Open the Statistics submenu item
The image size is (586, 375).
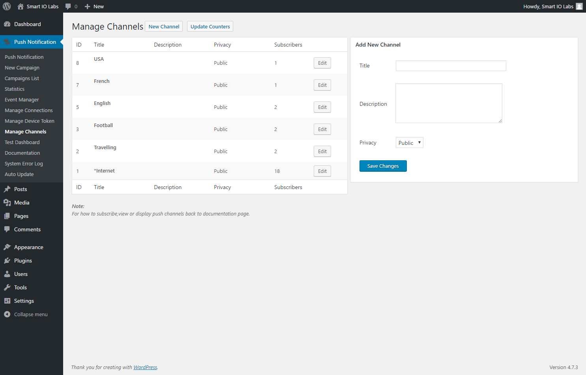point(15,89)
